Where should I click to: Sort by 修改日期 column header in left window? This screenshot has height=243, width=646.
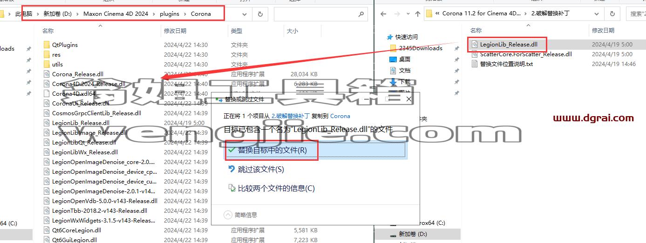[x=175, y=31]
